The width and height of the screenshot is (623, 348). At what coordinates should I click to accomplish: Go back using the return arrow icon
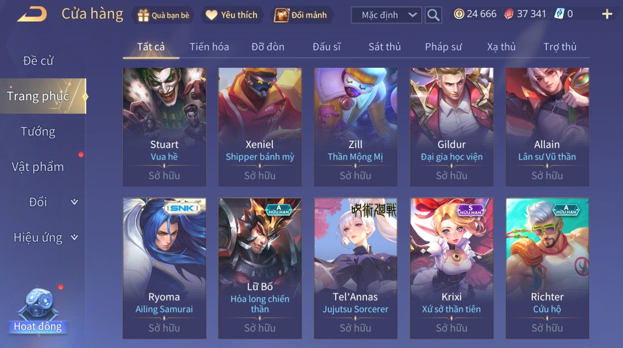tap(32, 14)
